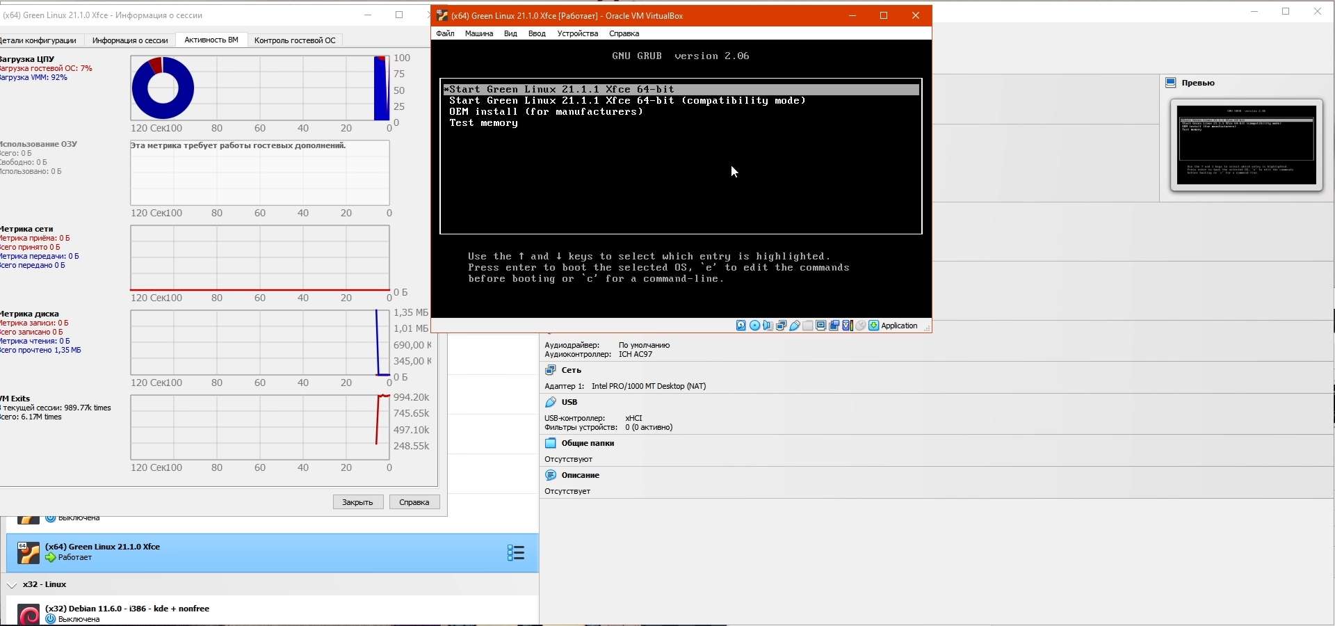Screen dimensions: 1335x626
Task: Click the hard disk activity icon in VM status bar
Action: 741,326
